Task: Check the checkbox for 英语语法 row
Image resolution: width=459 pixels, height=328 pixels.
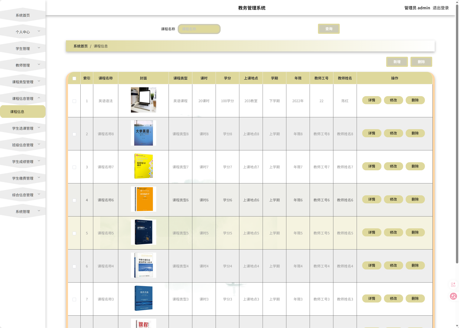Action: [74, 101]
